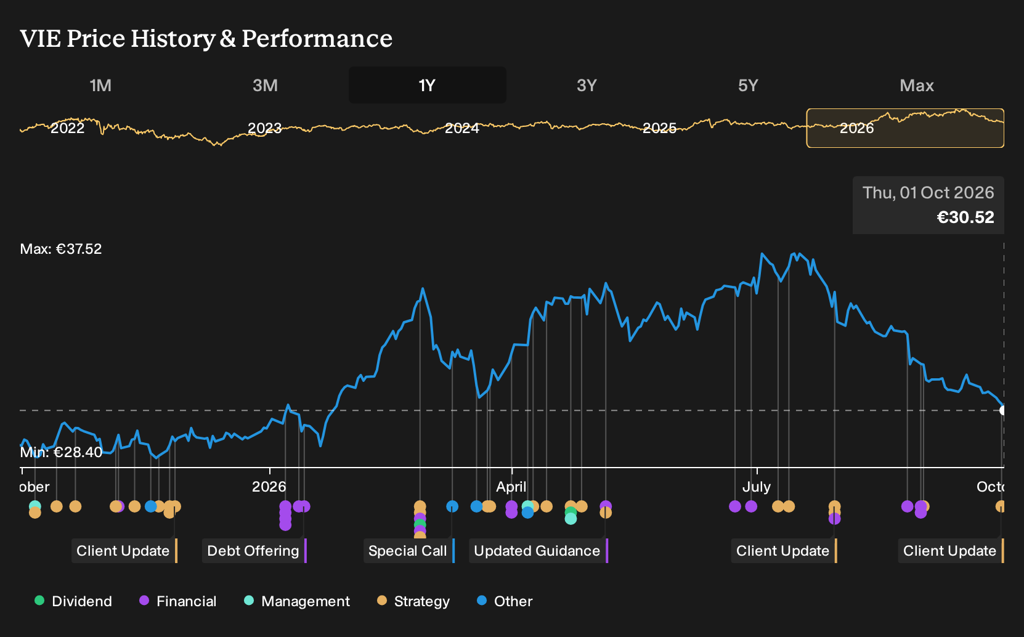The height and width of the screenshot is (637, 1024).
Task: Open the Special Call event label
Action: coord(408,551)
